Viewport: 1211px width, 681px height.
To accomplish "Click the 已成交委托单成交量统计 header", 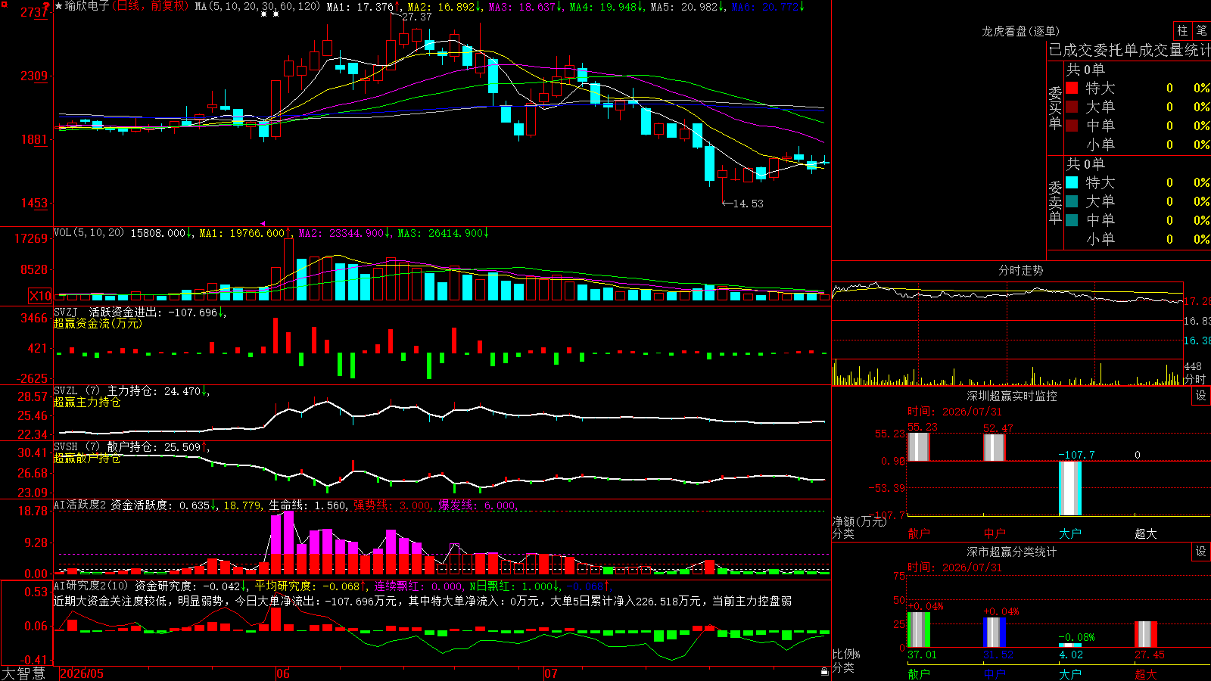I will 1129,50.
